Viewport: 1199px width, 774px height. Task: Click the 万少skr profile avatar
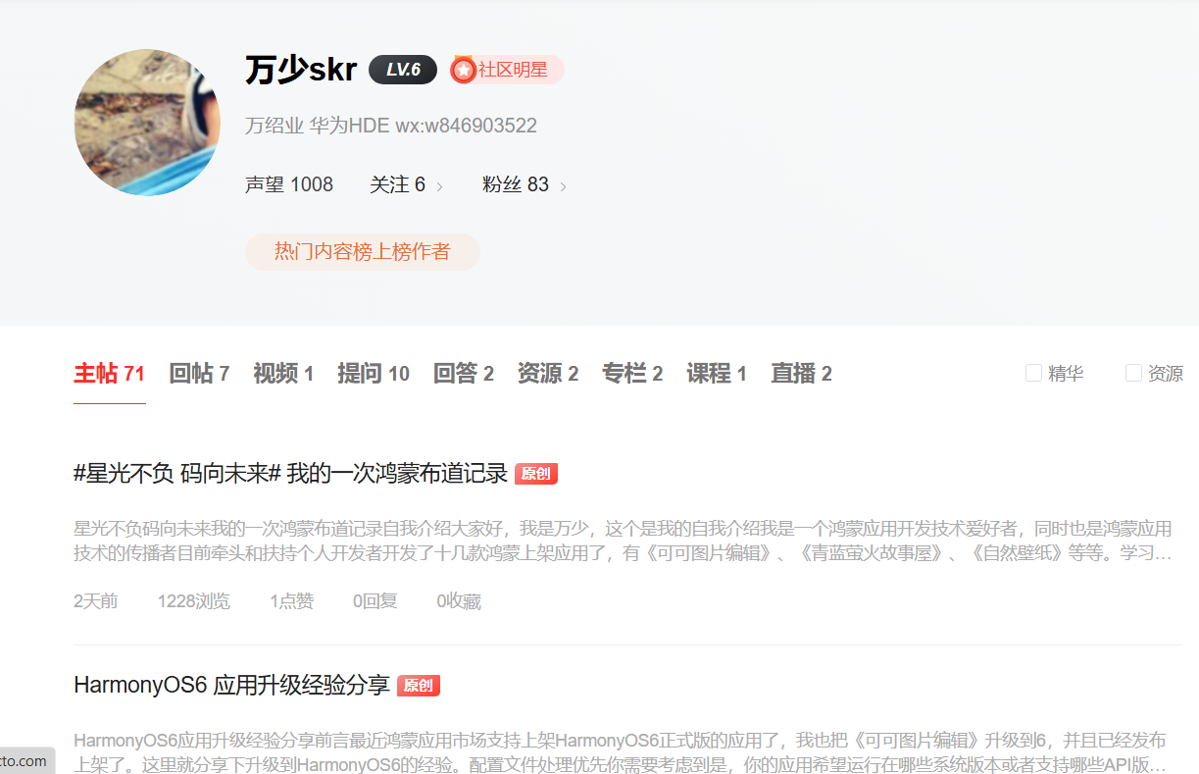[147, 123]
